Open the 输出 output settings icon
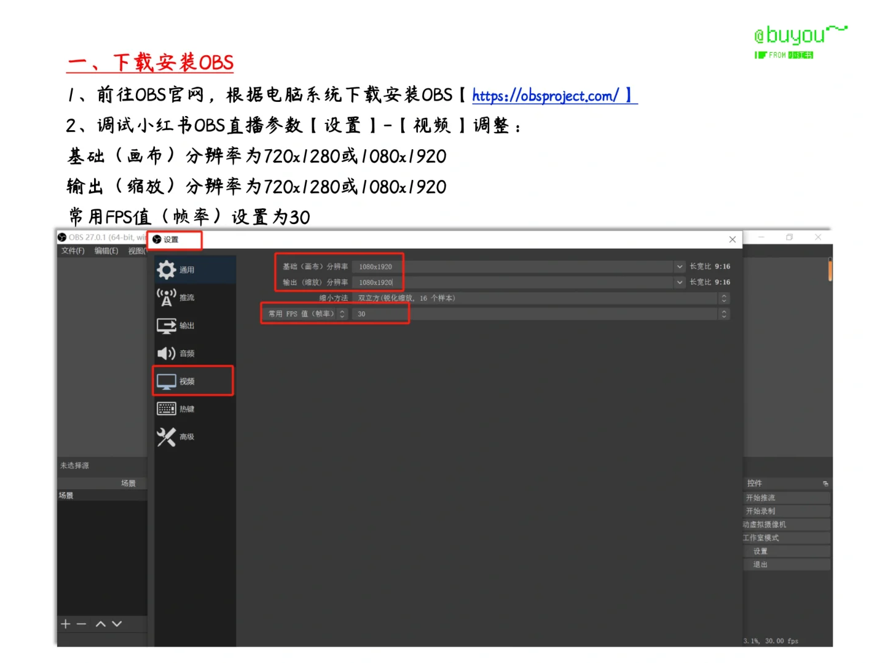885x663 pixels. pos(166,325)
